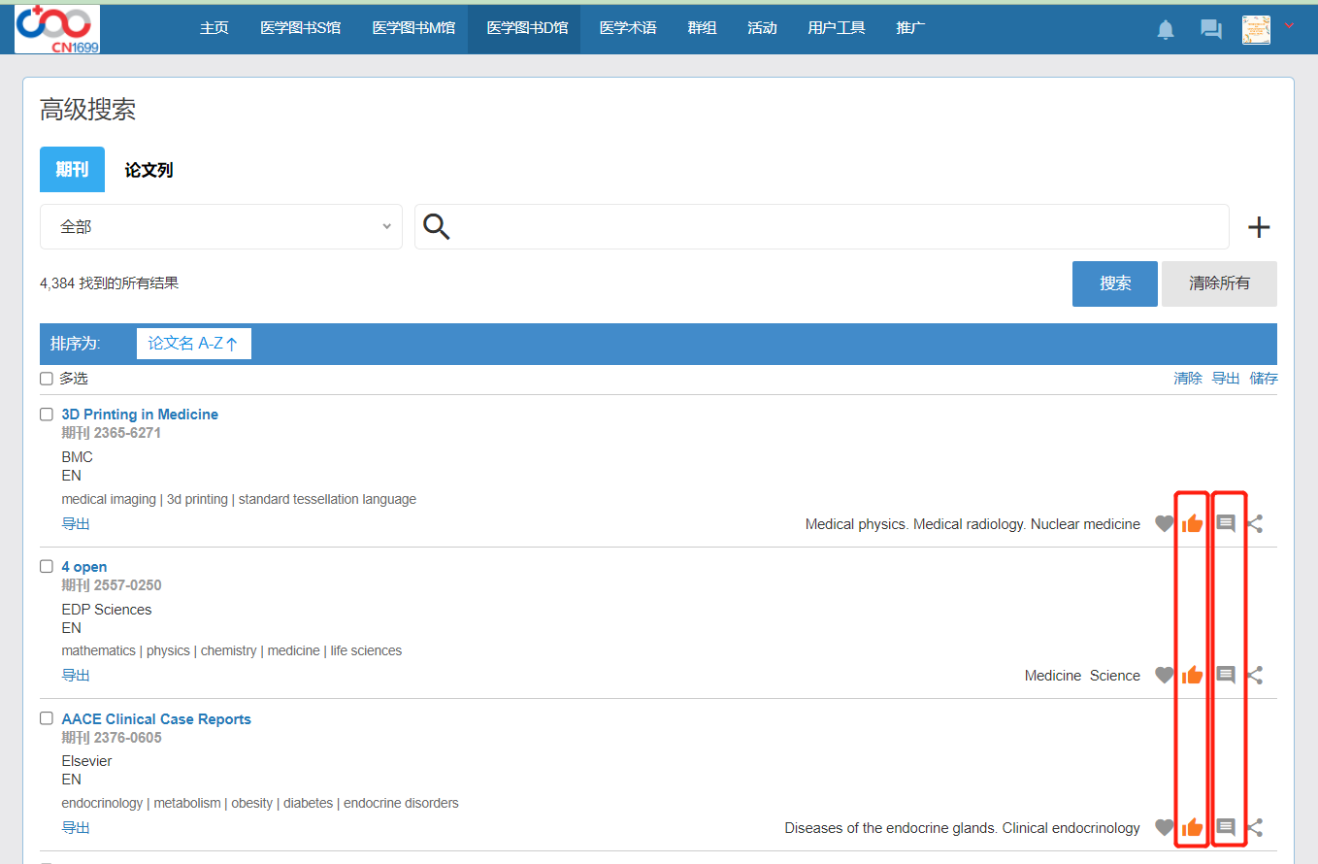The height and width of the screenshot is (864, 1318).
Task: Open 用户工具 menu item
Action: click(837, 27)
